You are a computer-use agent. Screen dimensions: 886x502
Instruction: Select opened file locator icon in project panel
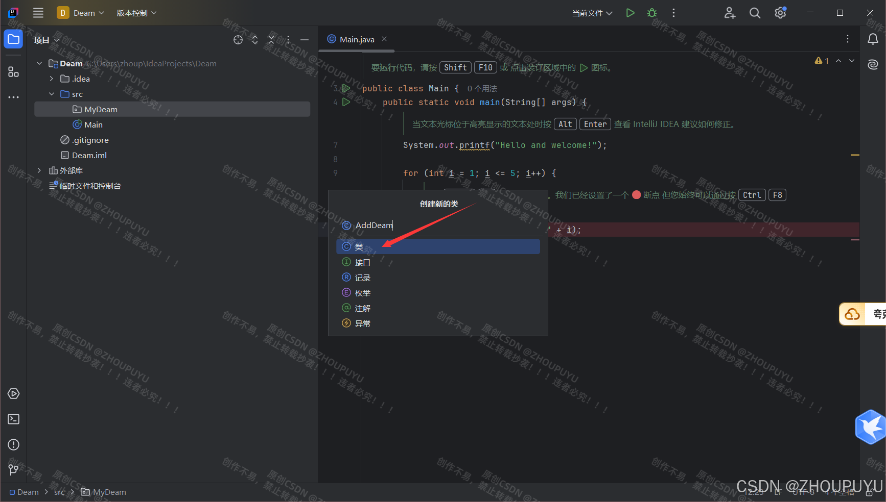tap(238, 40)
